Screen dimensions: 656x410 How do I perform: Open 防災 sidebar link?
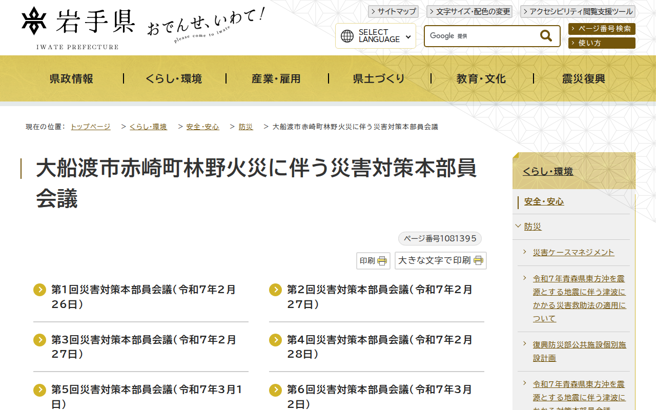tap(533, 227)
